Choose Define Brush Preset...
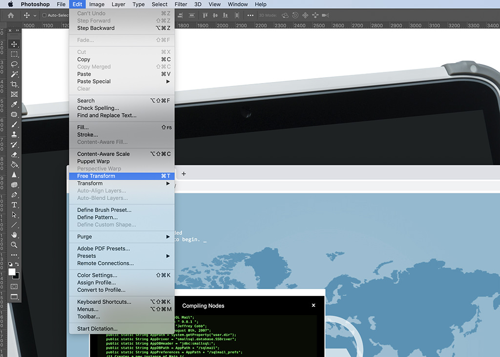Viewport: 500px width, 357px height. tap(122, 210)
